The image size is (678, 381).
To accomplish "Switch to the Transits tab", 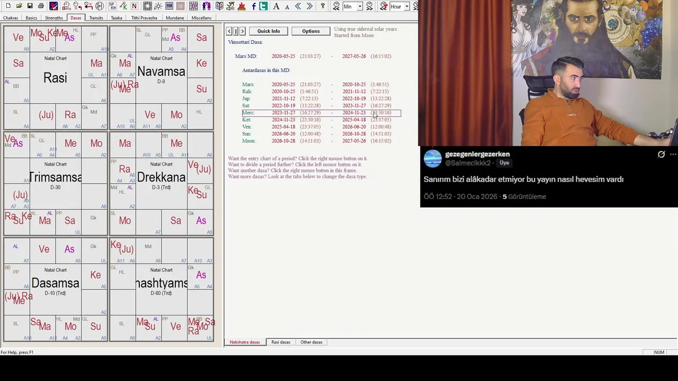I will (x=96, y=18).
